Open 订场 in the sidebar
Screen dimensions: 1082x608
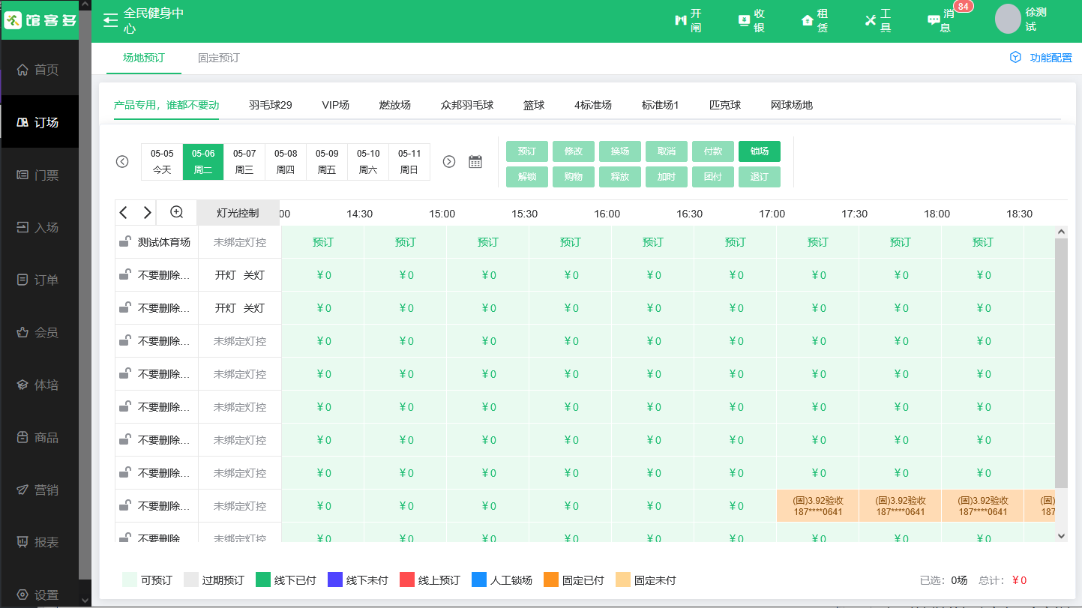pyautogui.click(x=39, y=122)
